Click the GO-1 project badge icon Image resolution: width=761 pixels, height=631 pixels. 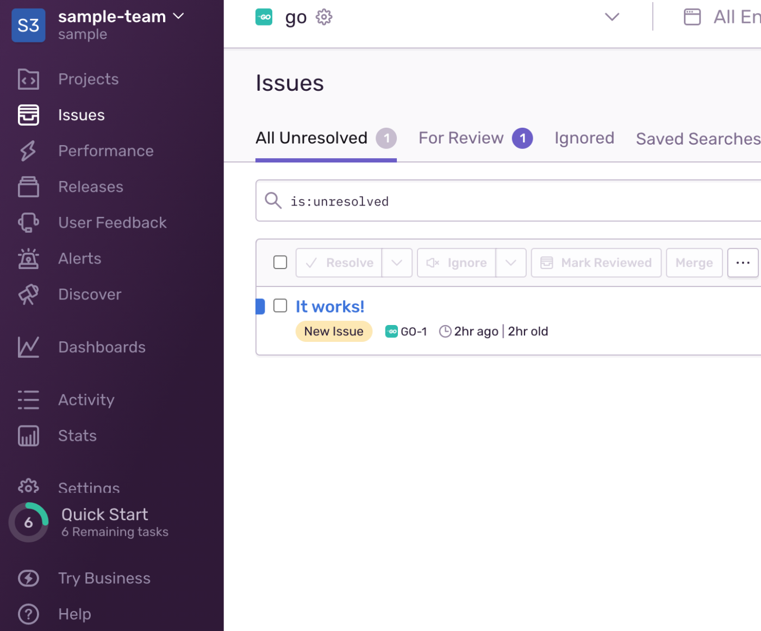point(391,331)
